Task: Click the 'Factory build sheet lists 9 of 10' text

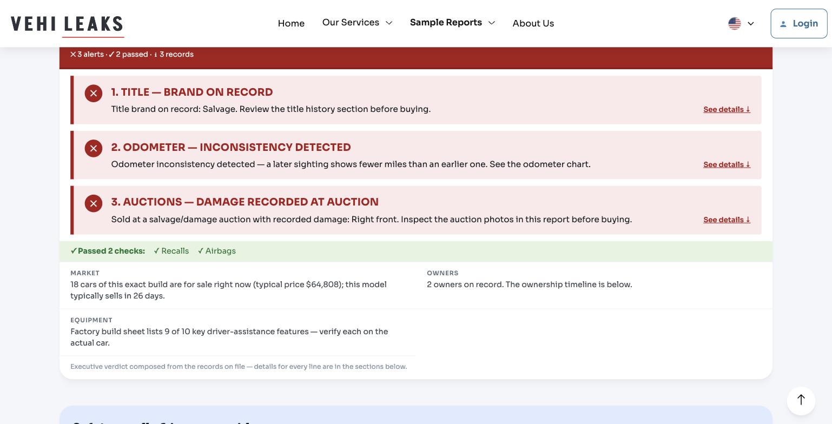Action: (x=229, y=337)
